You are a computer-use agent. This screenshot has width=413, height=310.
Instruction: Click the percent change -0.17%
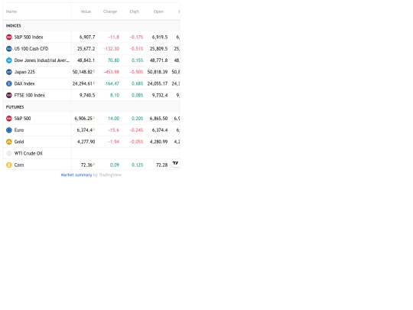(136, 38)
